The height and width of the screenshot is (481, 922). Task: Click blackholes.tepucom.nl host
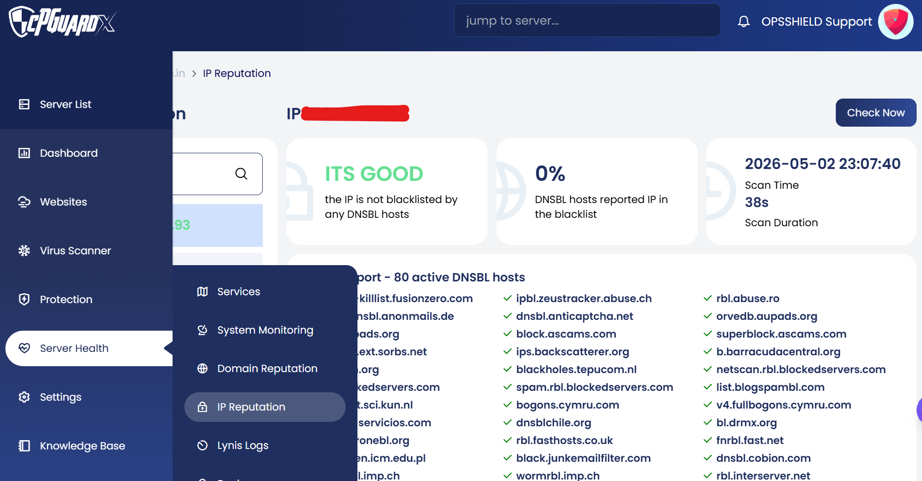[576, 369]
